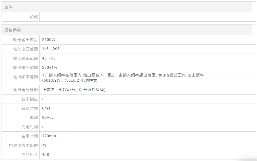Click the 主体 section header
Screen dimensions: 257x161
click(8, 7)
